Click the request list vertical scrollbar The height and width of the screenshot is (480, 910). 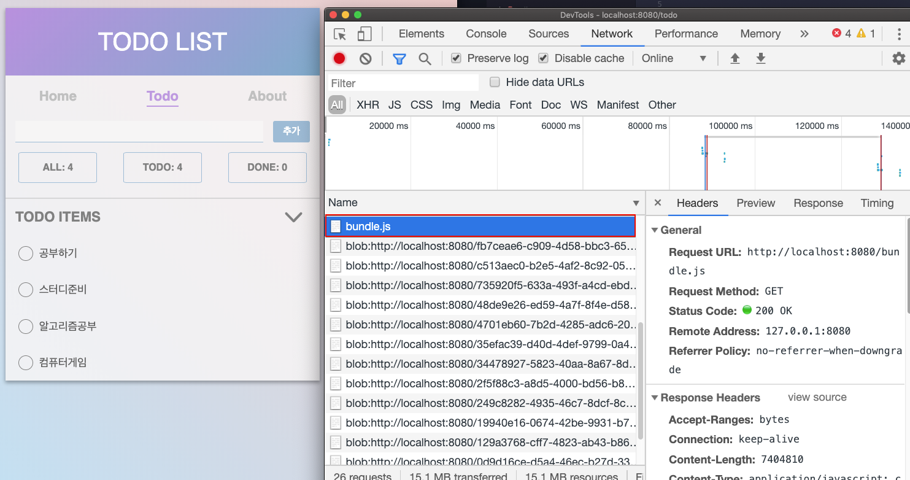coord(641,381)
